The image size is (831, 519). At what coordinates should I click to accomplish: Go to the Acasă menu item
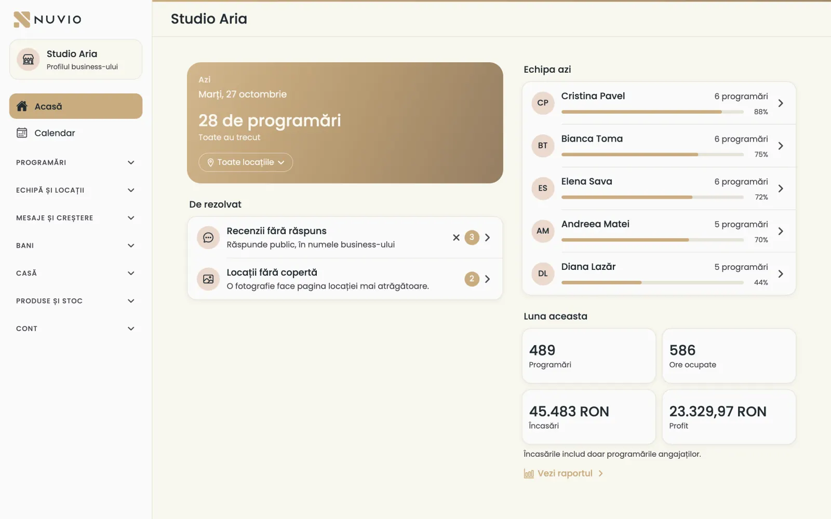point(76,106)
